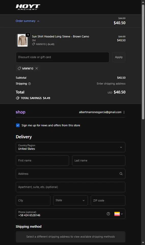The width and height of the screenshot is (145, 245).
Task: Collapse the Order summary section
Action: point(27,21)
